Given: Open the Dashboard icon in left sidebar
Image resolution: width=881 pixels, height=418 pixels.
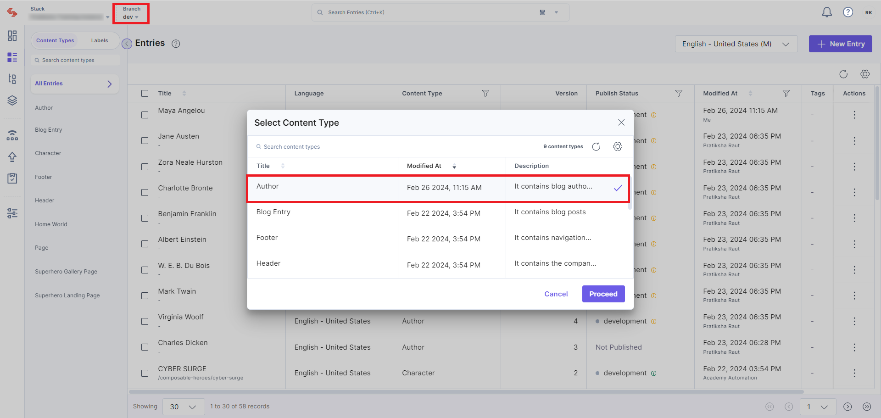Looking at the screenshot, I should [12, 36].
